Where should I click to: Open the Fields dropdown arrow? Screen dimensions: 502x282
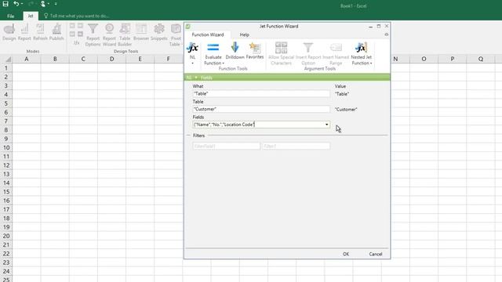coord(326,125)
